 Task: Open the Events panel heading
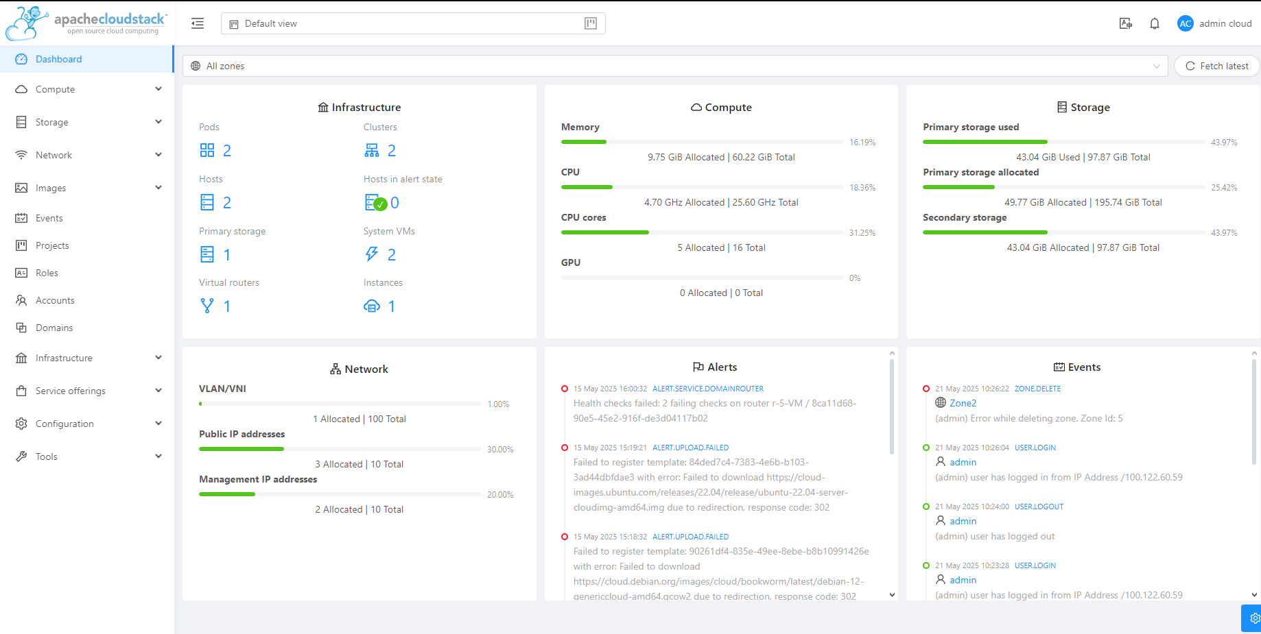click(x=1077, y=367)
